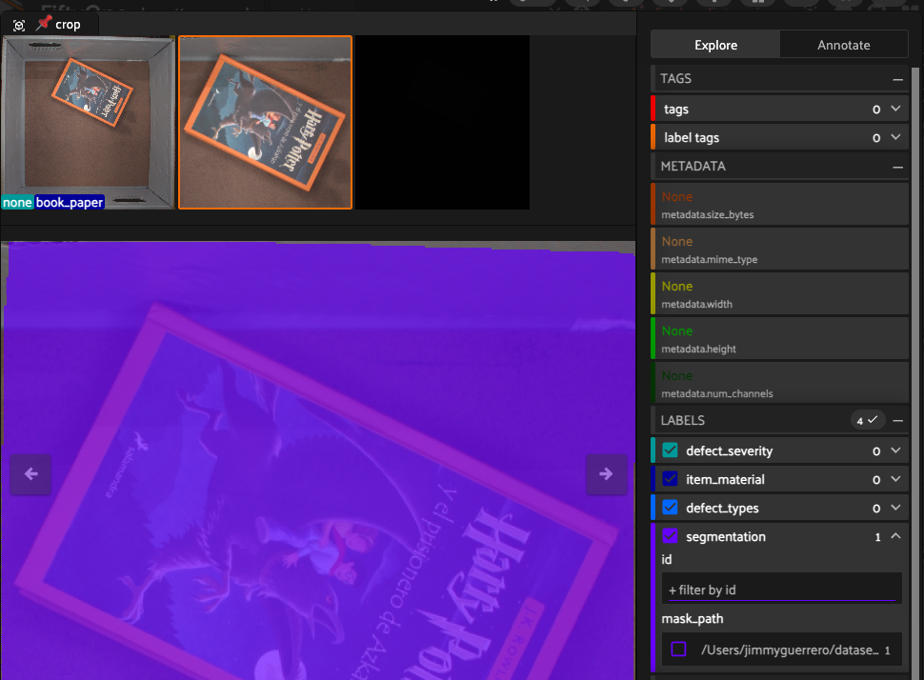Select the black empty thumbnail

point(443,123)
